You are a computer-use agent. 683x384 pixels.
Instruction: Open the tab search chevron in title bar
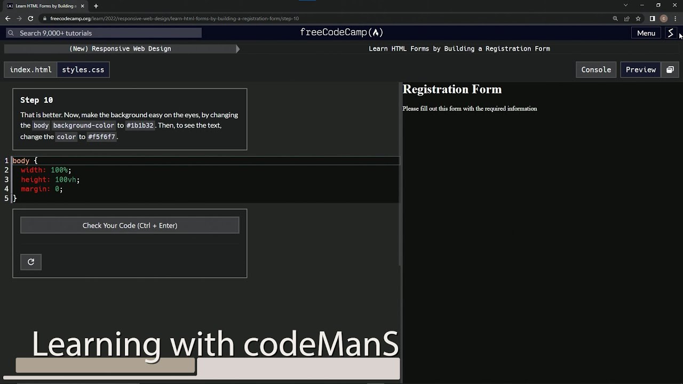625,5
